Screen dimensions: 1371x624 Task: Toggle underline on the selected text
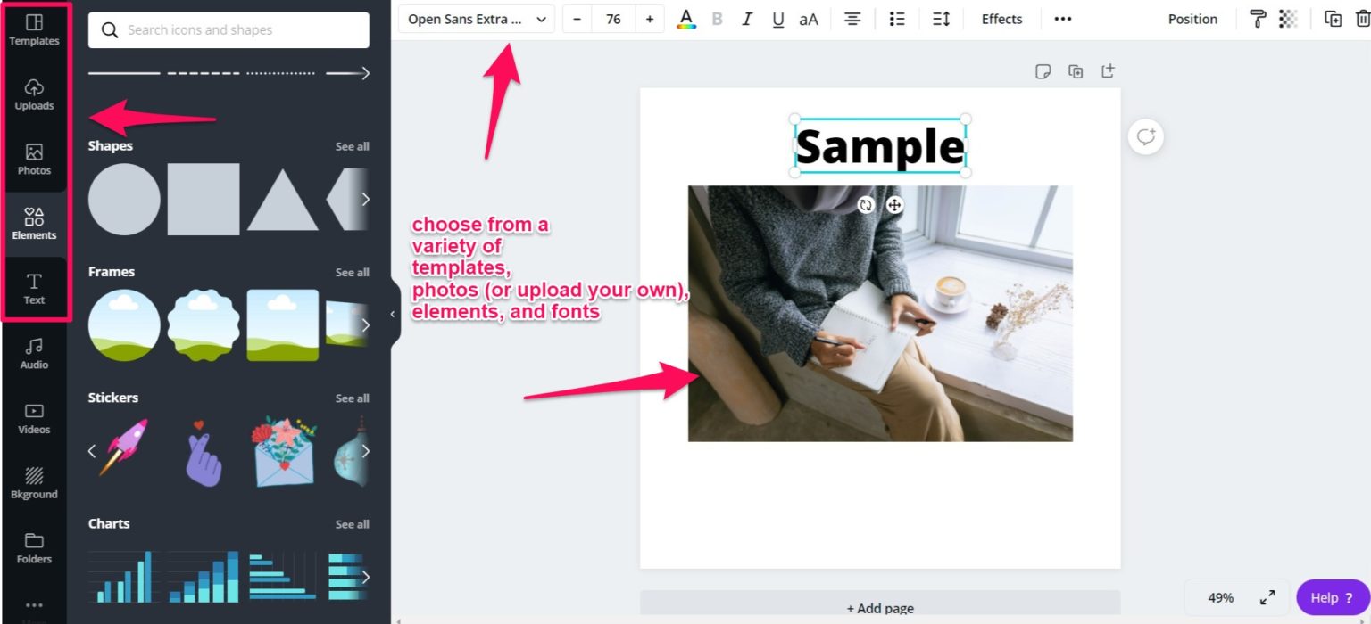[x=776, y=18]
